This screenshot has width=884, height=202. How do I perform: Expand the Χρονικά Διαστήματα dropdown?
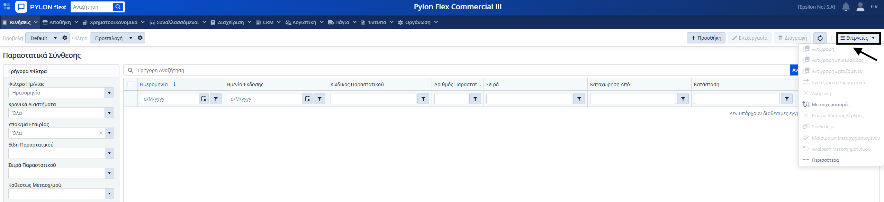[109, 113]
